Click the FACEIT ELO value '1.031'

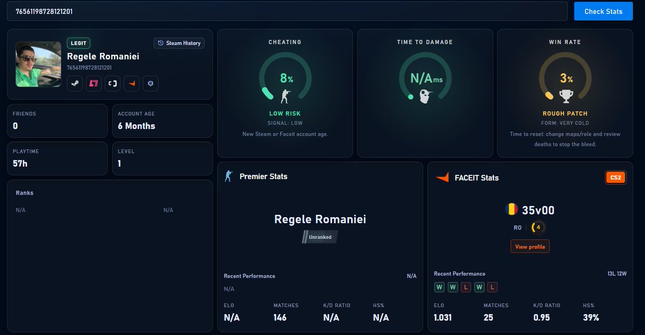coord(443,318)
